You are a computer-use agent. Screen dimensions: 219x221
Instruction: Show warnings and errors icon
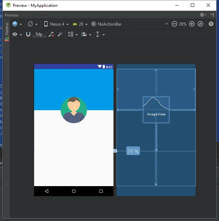click(x=211, y=24)
